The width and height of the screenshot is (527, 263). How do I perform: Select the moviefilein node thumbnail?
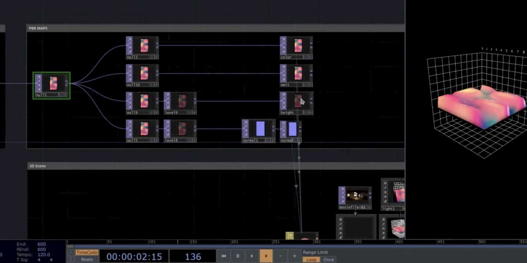357,196
